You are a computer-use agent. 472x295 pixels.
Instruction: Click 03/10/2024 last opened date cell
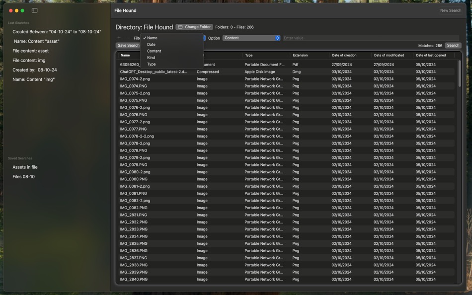425,72
